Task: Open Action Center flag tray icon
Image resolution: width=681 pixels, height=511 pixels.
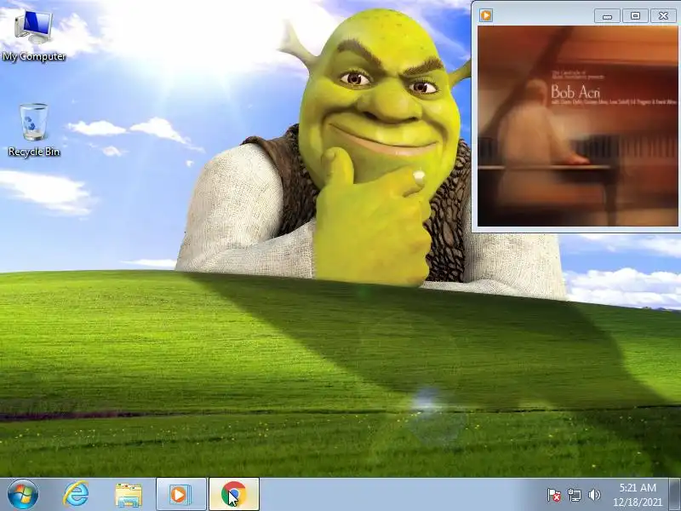Action: (x=553, y=495)
